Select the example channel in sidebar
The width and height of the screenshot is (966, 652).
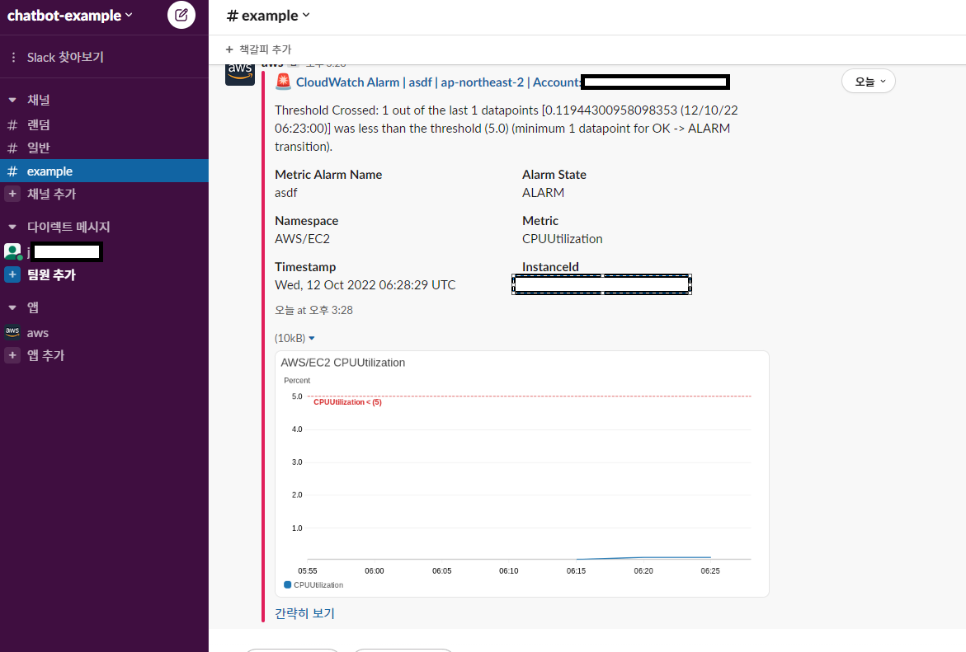click(x=104, y=171)
